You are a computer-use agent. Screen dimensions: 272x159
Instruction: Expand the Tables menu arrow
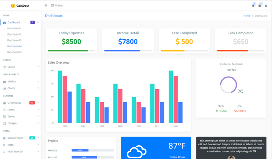click(38, 116)
